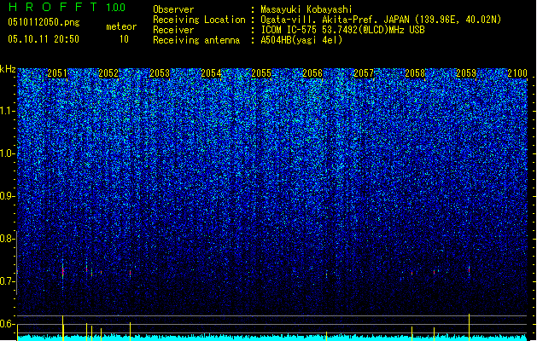
Task: Click the 2100 time axis label
Action: pos(517,73)
